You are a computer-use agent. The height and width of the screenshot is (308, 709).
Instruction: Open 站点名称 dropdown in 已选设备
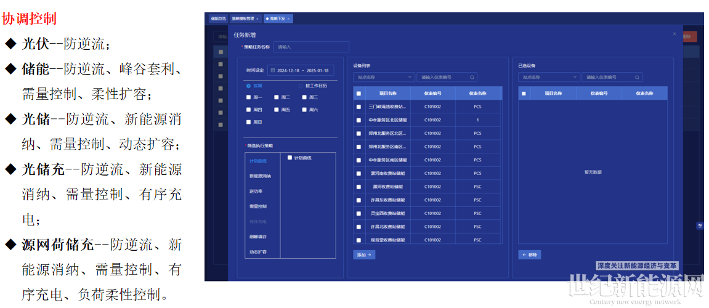tap(549, 78)
